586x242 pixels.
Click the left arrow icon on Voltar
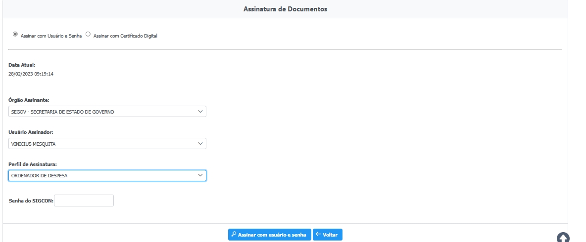318,235
